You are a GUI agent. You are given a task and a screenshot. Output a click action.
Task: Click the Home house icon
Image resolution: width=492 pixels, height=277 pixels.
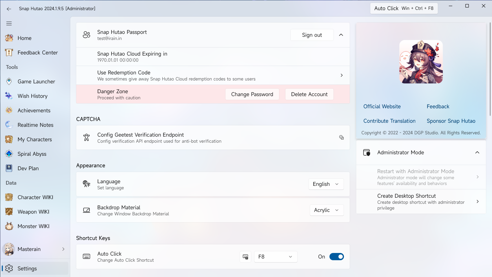pos(9,38)
